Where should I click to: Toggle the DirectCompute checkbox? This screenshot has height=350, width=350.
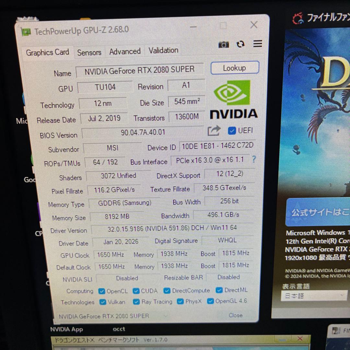coord(167,290)
